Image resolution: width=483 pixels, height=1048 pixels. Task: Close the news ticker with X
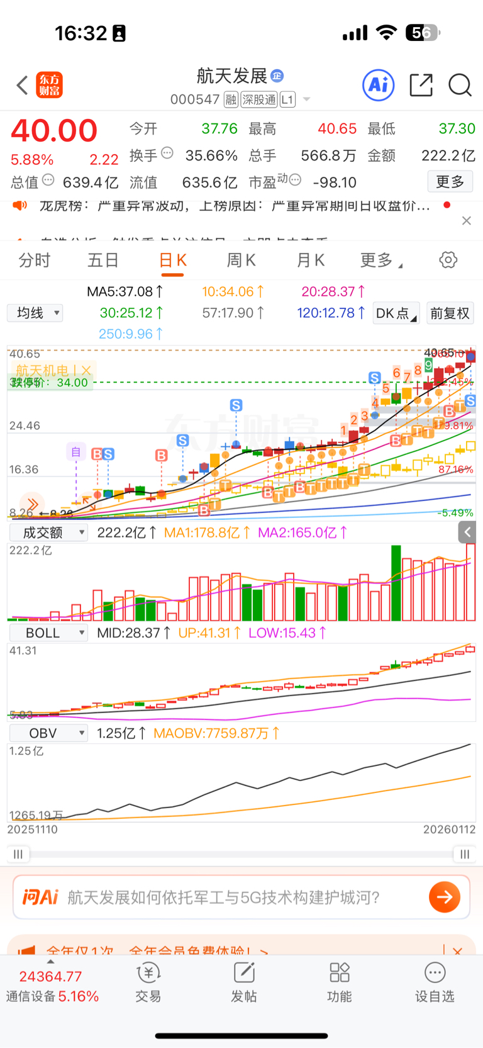[466, 221]
